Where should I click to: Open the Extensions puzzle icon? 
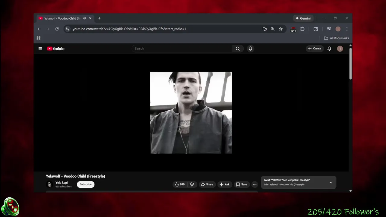(x=302, y=29)
